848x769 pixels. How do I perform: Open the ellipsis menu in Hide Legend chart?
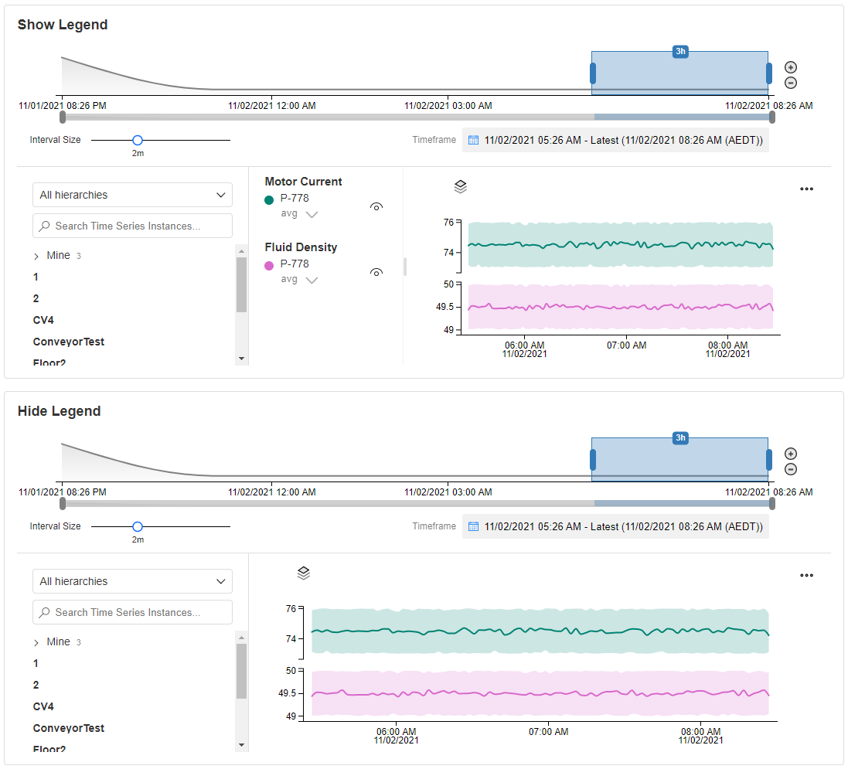coord(806,576)
